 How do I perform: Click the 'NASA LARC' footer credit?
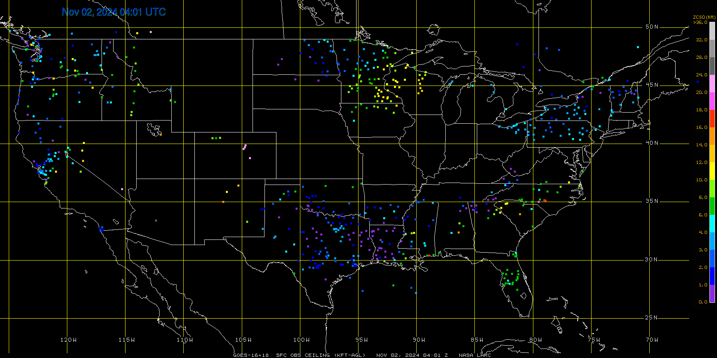[x=475, y=355]
